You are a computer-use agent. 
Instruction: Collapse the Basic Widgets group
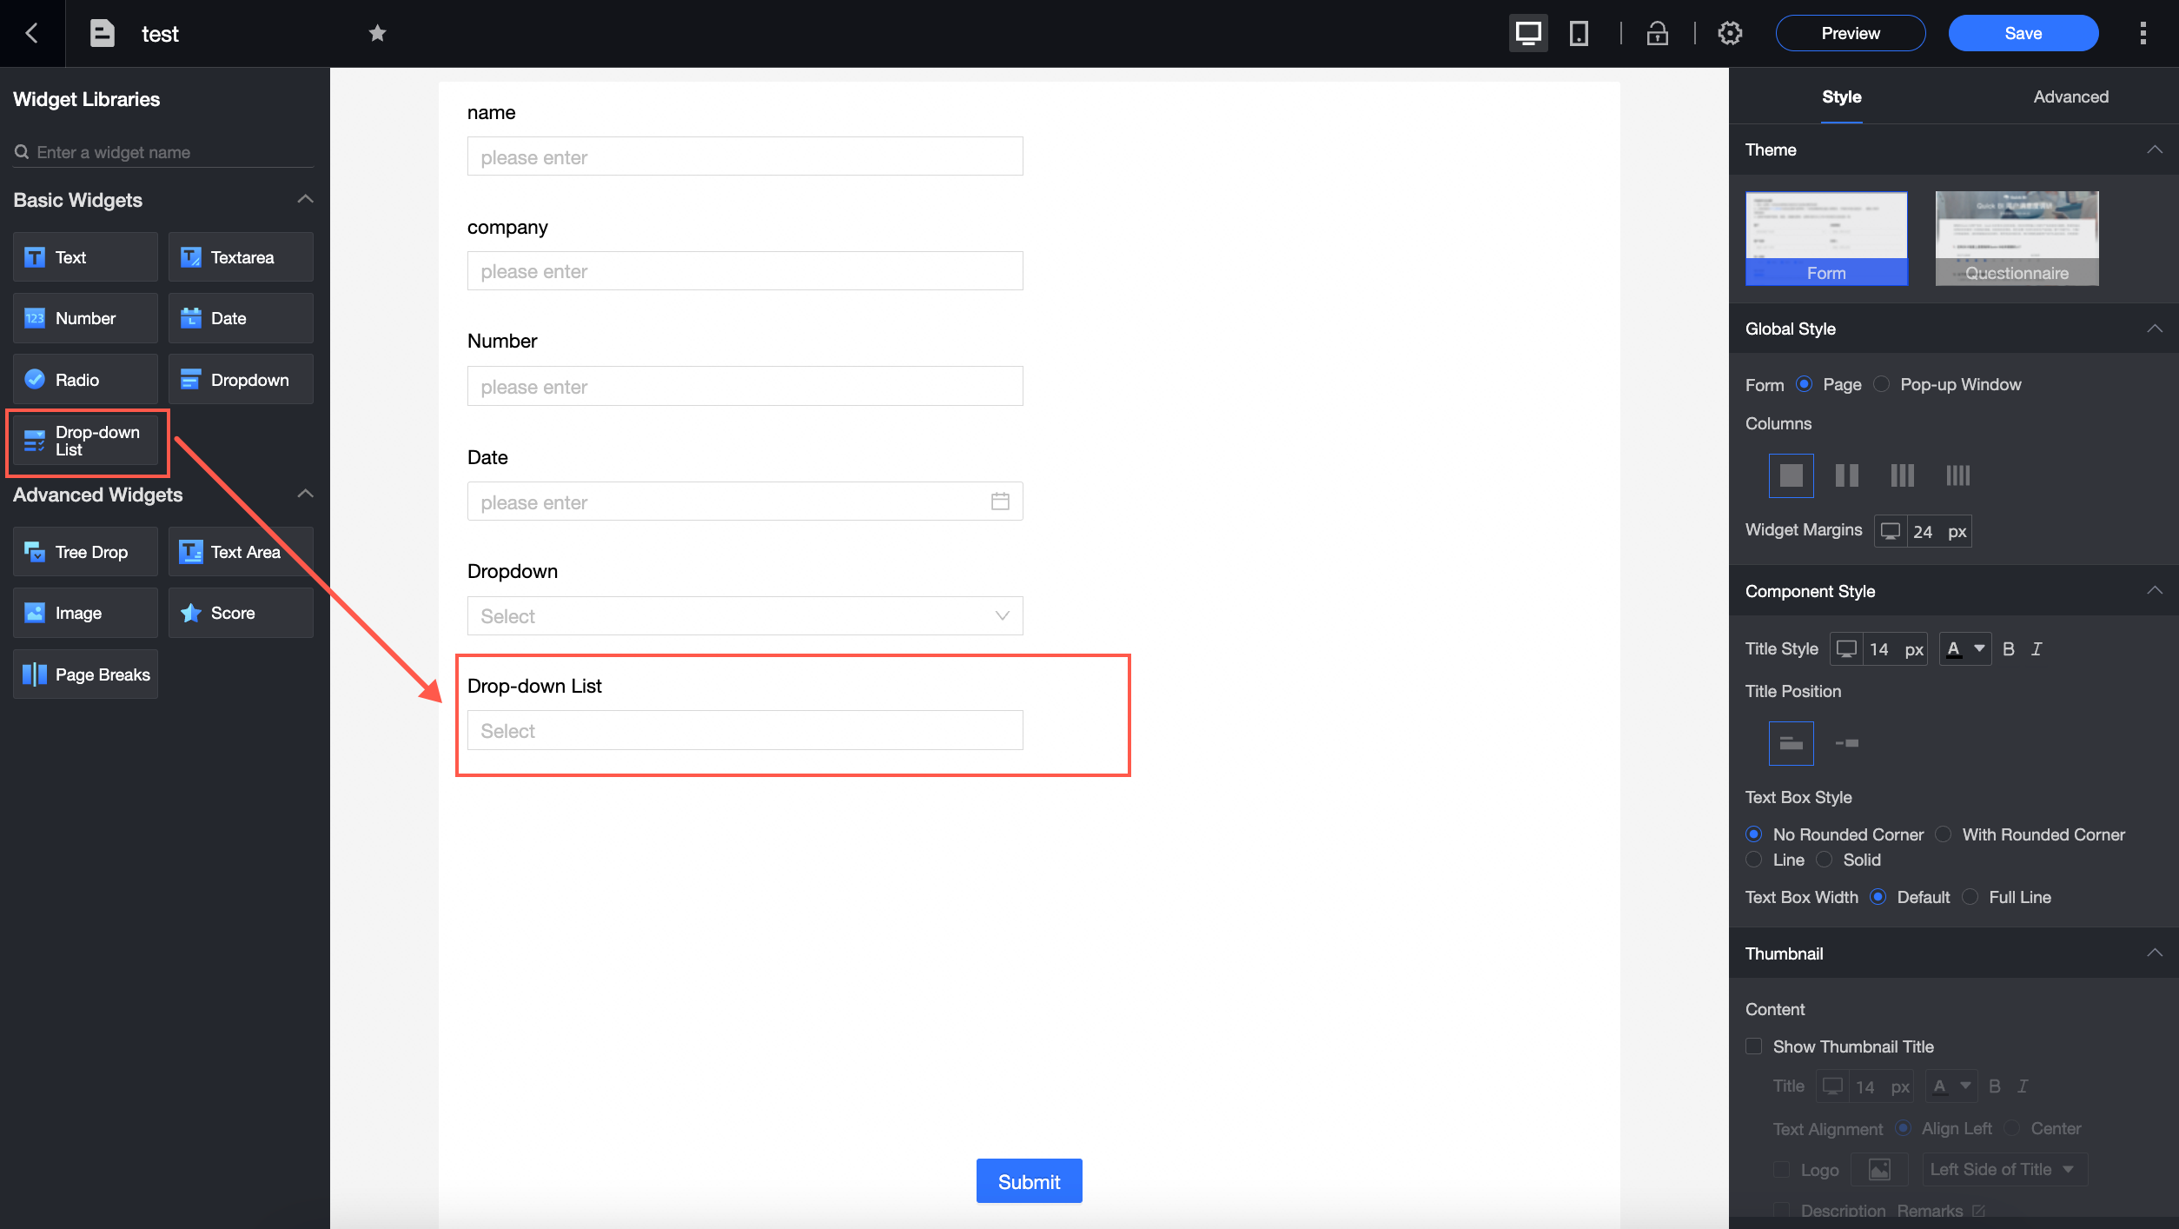pyautogui.click(x=305, y=198)
